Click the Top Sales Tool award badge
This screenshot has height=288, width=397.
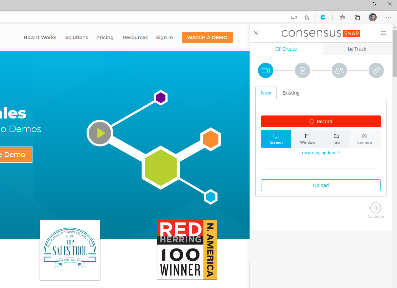[70, 250]
